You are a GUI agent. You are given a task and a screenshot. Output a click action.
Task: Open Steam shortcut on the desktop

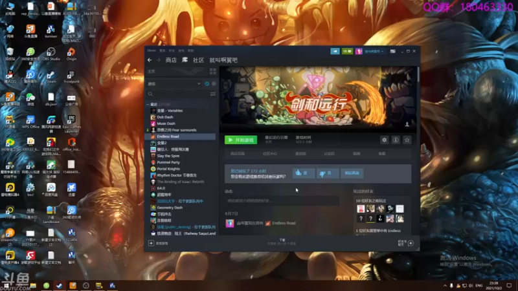tap(51, 77)
